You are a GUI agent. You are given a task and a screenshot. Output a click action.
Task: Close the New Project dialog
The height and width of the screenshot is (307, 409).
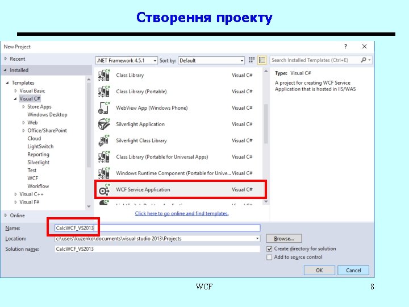[364, 47]
